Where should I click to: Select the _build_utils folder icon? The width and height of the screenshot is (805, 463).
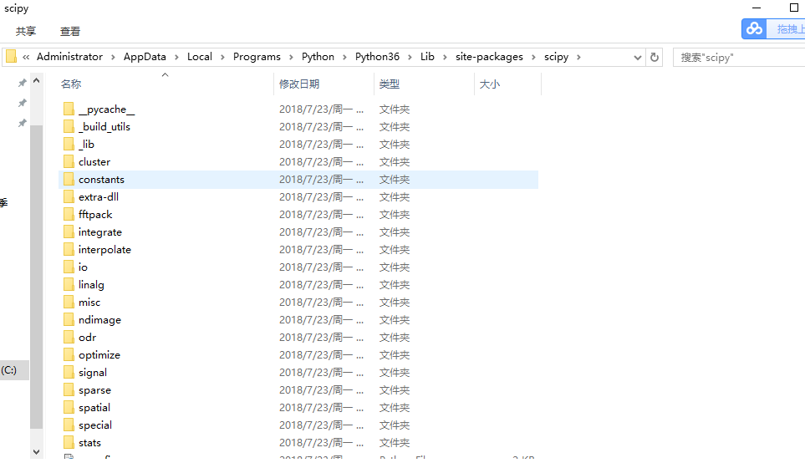pyautogui.click(x=69, y=126)
